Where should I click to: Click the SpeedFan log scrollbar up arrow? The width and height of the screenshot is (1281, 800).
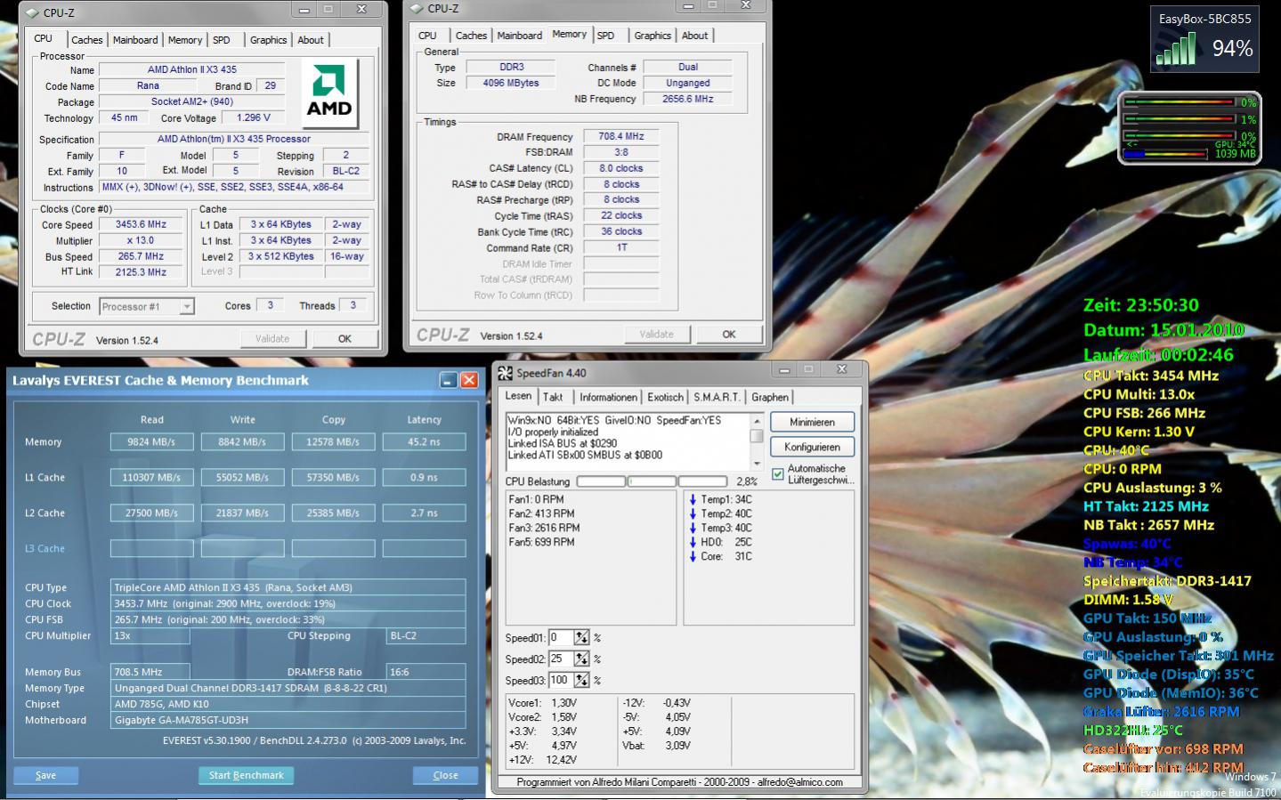[757, 420]
